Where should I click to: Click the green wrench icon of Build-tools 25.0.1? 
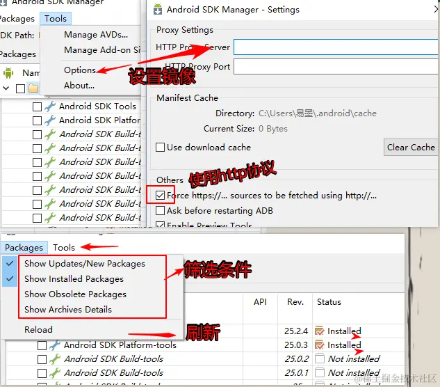[x=55, y=373]
